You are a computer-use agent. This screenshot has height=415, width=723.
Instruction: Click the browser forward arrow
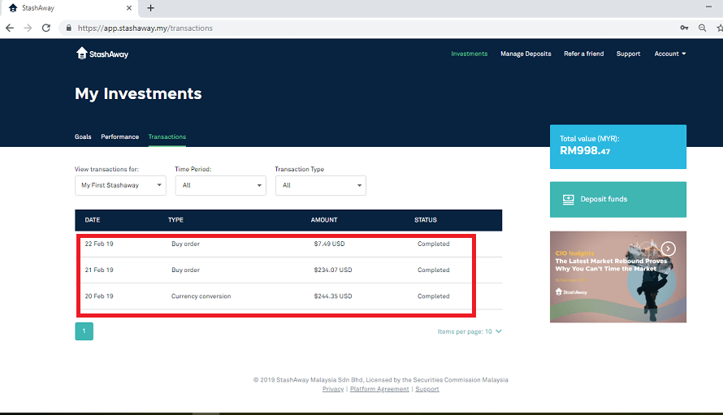pyautogui.click(x=28, y=28)
